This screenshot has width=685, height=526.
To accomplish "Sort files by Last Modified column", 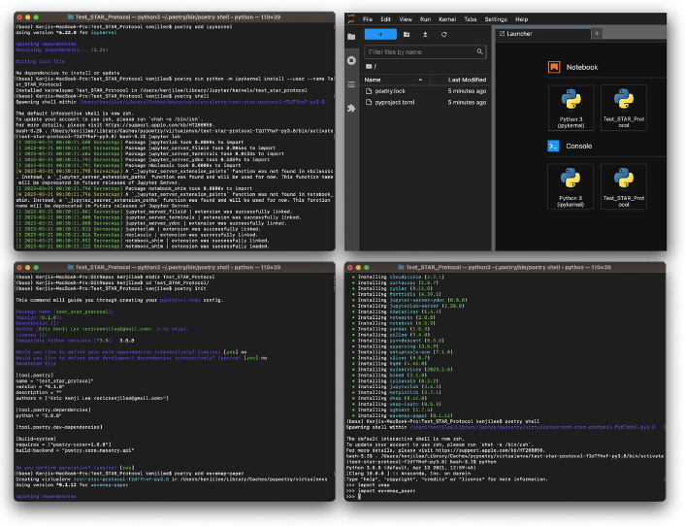I will click(461, 80).
